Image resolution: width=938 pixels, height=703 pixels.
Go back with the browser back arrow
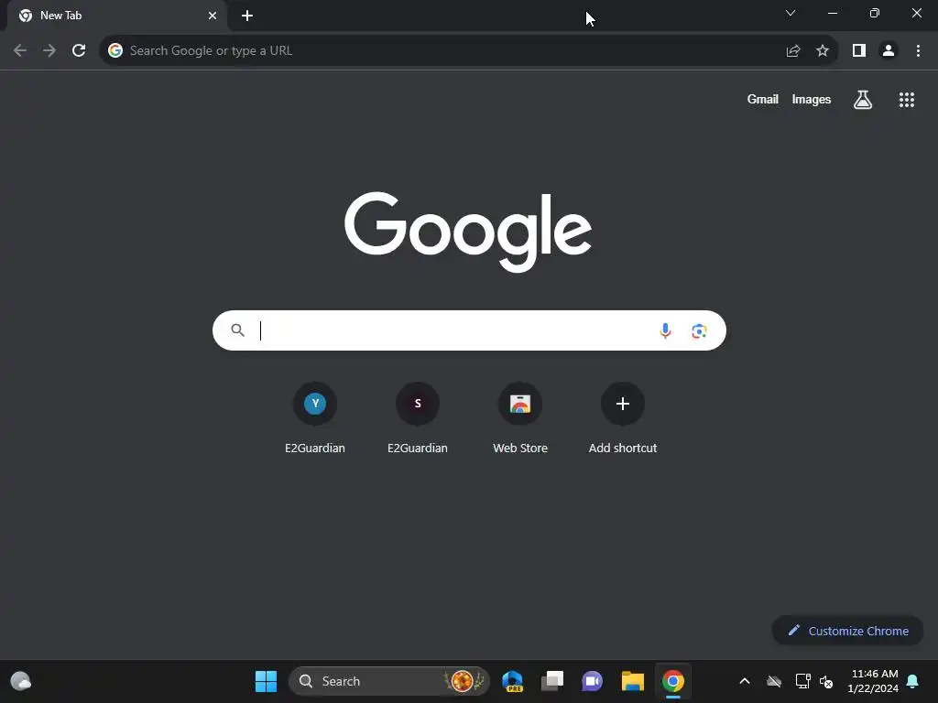pos(20,51)
